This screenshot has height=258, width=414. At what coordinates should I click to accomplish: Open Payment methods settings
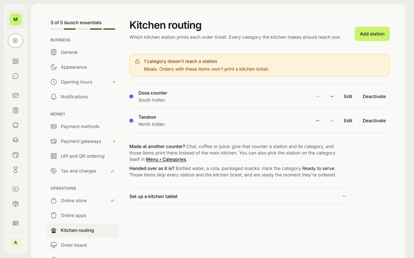coord(83,126)
